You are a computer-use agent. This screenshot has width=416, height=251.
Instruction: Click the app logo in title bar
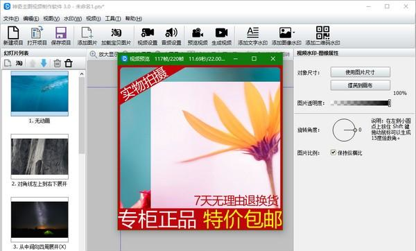point(7,6)
